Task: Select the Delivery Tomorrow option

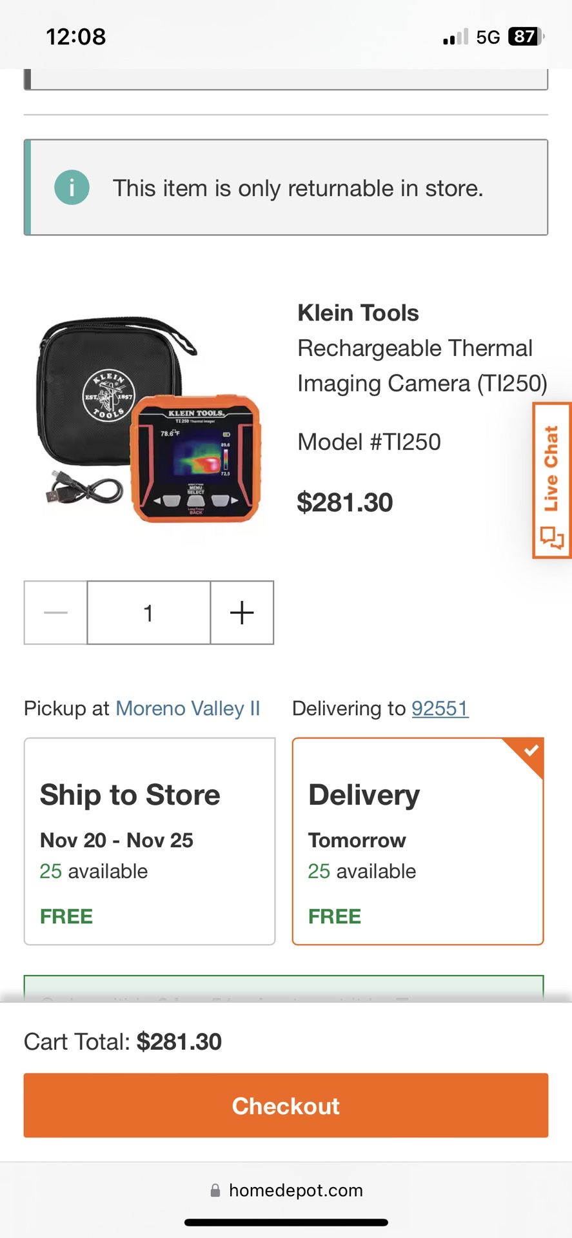Action: (x=417, y=841)
